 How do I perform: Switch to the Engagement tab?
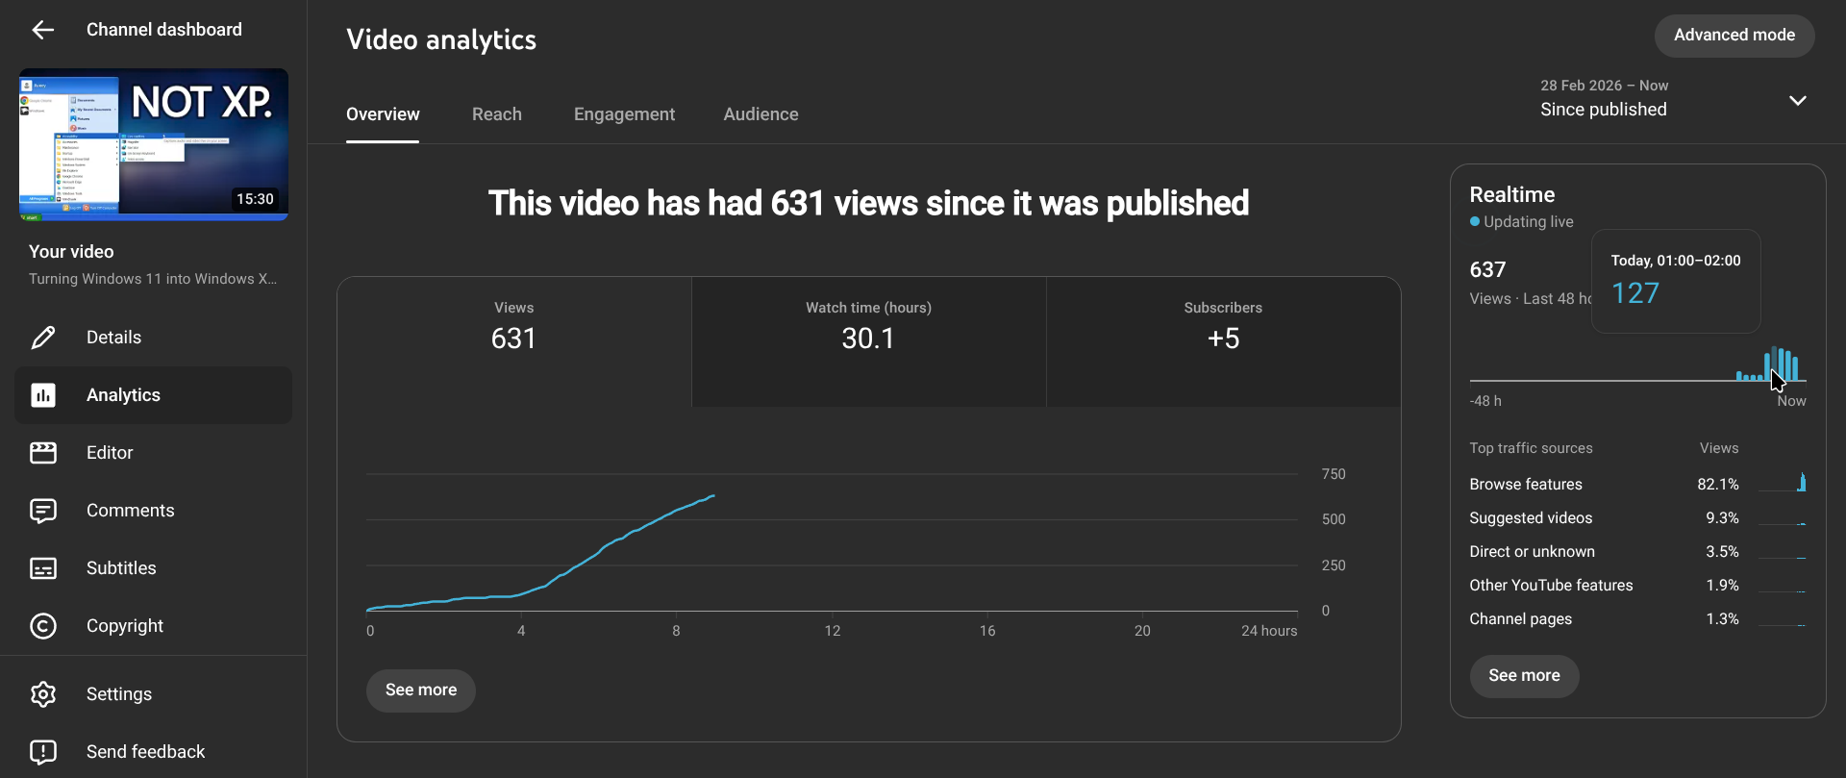pyautogui.click(x=624, y=114)
